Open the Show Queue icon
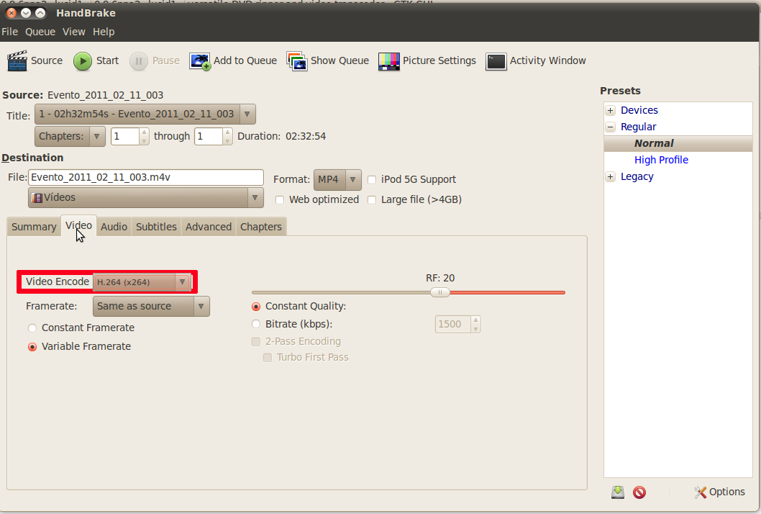The image size is (761, 514). click(x=296, y=61)
